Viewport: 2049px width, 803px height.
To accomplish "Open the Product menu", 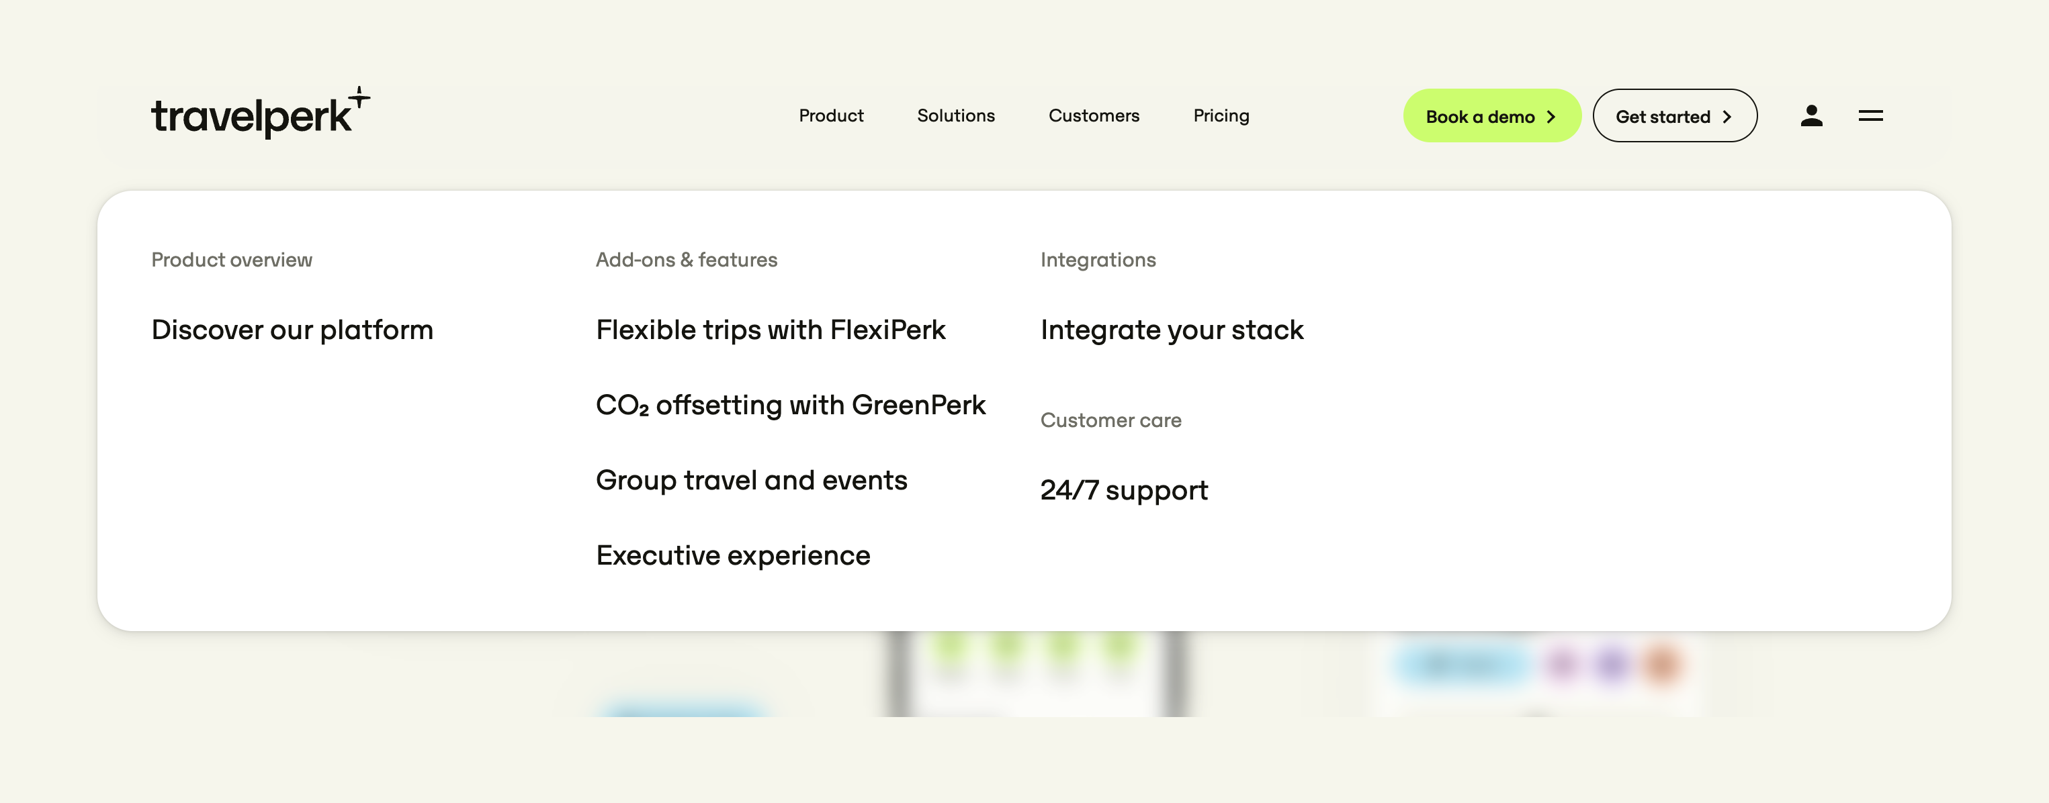I will click(x=830, y=116).
